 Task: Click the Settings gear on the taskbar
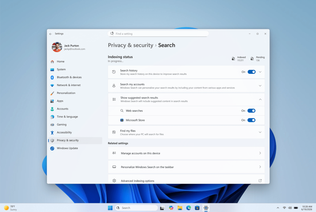[x=206, y=208]
